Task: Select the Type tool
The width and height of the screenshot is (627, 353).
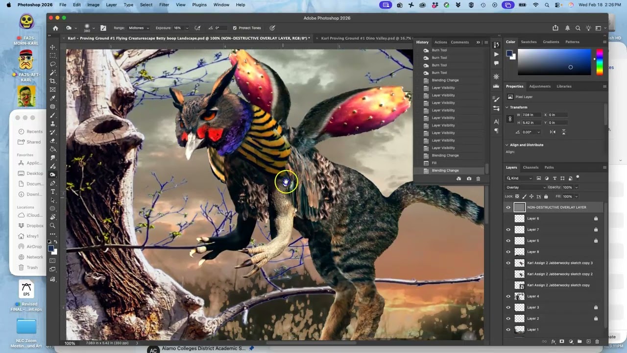Action: tap(53, 192)
